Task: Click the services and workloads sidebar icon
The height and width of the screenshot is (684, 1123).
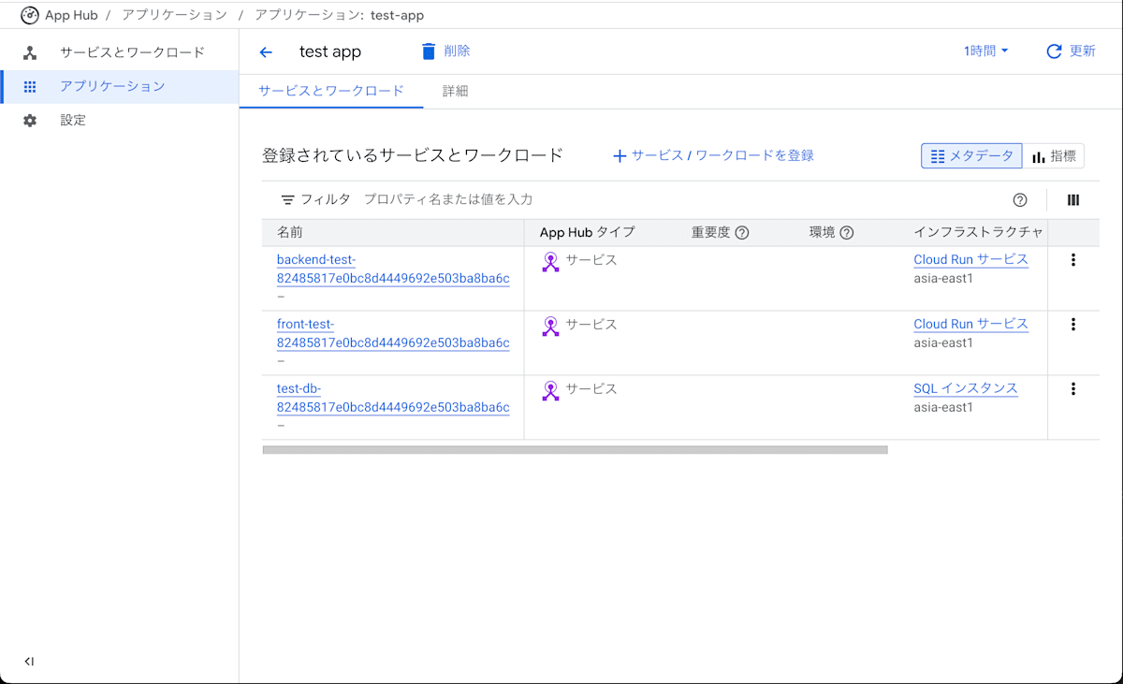Action: click(30, 52)
